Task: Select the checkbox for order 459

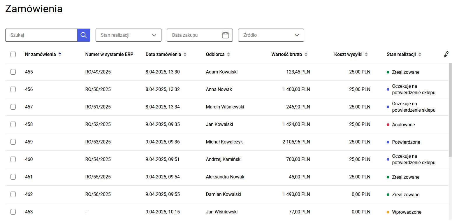Action: [13, 142]
